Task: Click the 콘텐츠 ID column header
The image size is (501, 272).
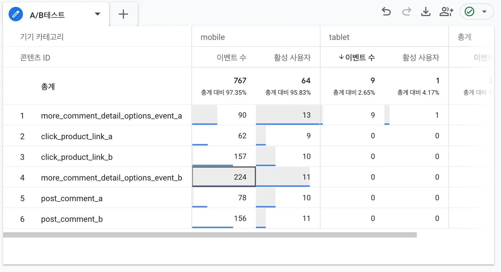Action: [35, 58]
